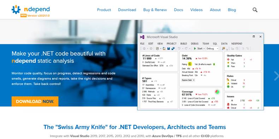Click the '14.39%' debt value
279x139 pixels.
point(187,58)
